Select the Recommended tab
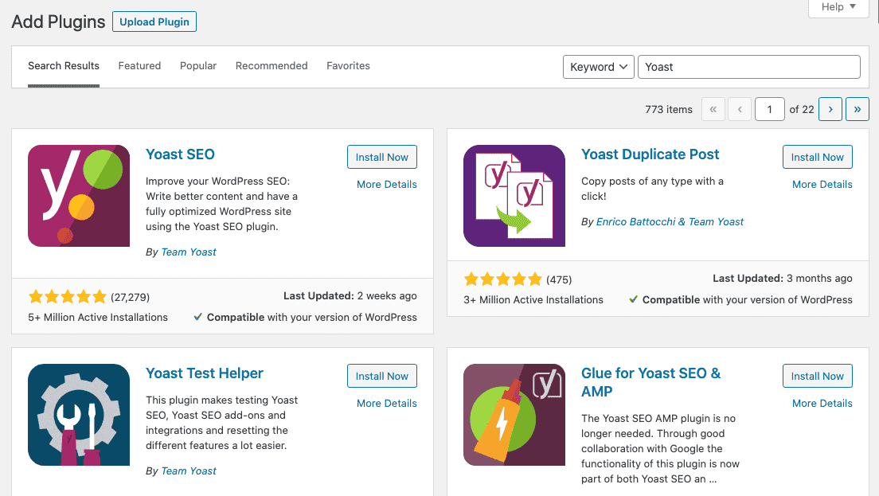 (272, 65)
